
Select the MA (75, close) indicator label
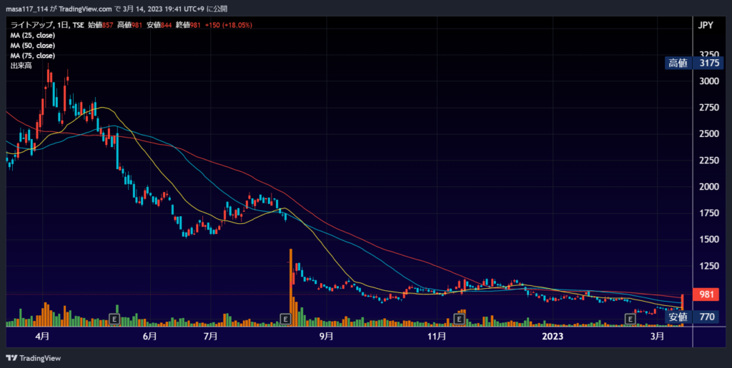(x=33, y=56)
